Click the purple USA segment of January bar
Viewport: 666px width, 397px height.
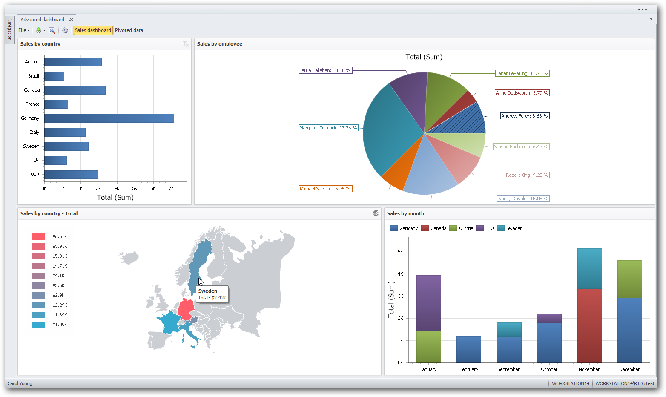[x=429, y=303]
